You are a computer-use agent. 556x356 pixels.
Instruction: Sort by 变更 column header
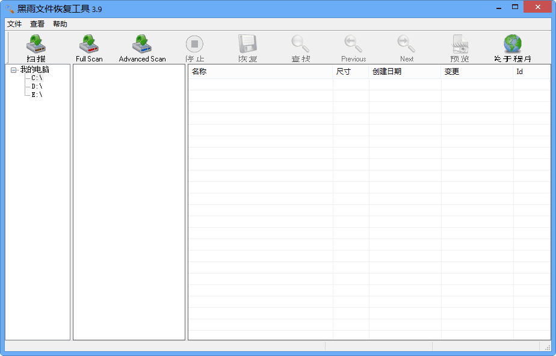[x=477, y=72]
